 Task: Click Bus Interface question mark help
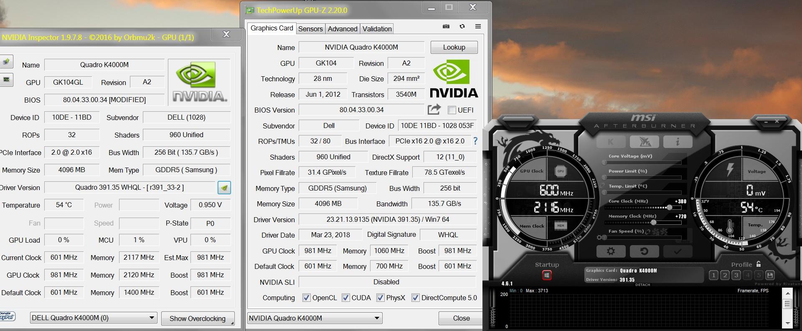click(x=475, y=141)
